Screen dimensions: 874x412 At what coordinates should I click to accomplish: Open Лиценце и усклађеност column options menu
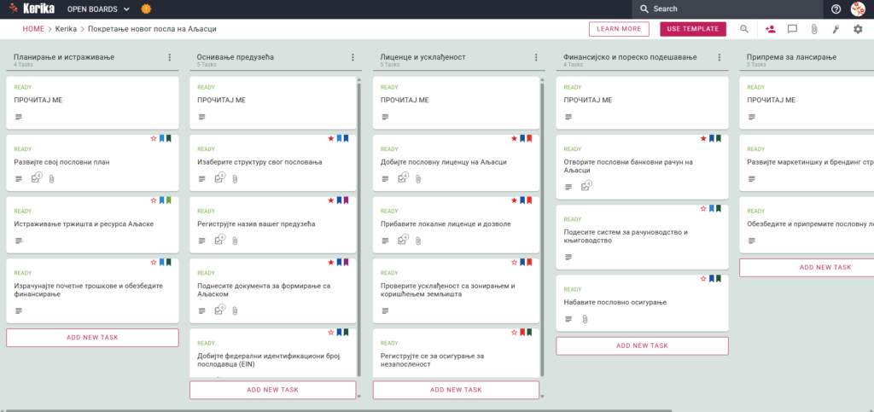point(536,57)
